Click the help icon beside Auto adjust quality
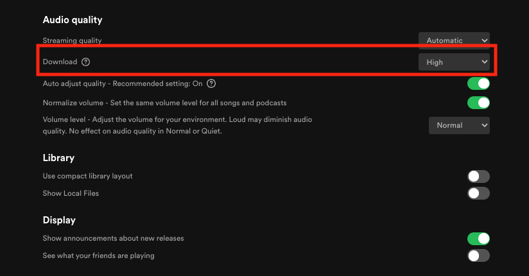This screenshot has width=529, height=276. click(x=211, y=83)
